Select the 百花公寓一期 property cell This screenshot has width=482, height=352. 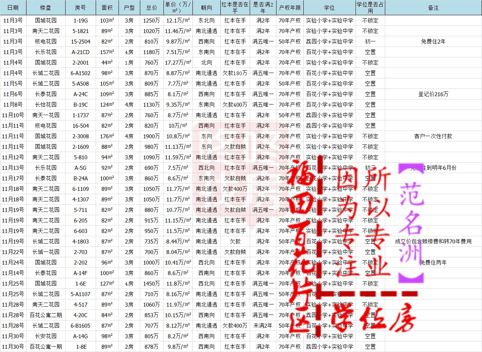[46, 347]
